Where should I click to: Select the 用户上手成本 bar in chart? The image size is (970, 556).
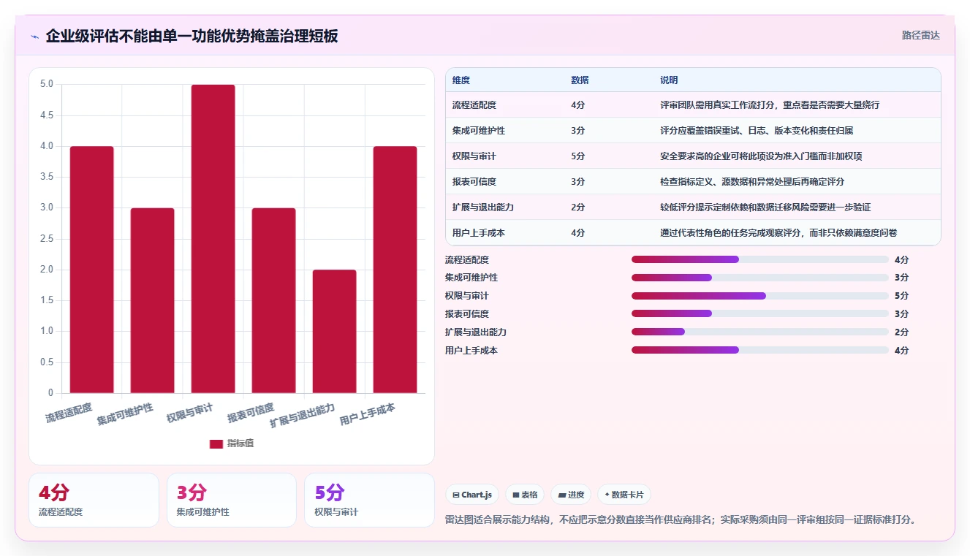(x=395, y=270)
